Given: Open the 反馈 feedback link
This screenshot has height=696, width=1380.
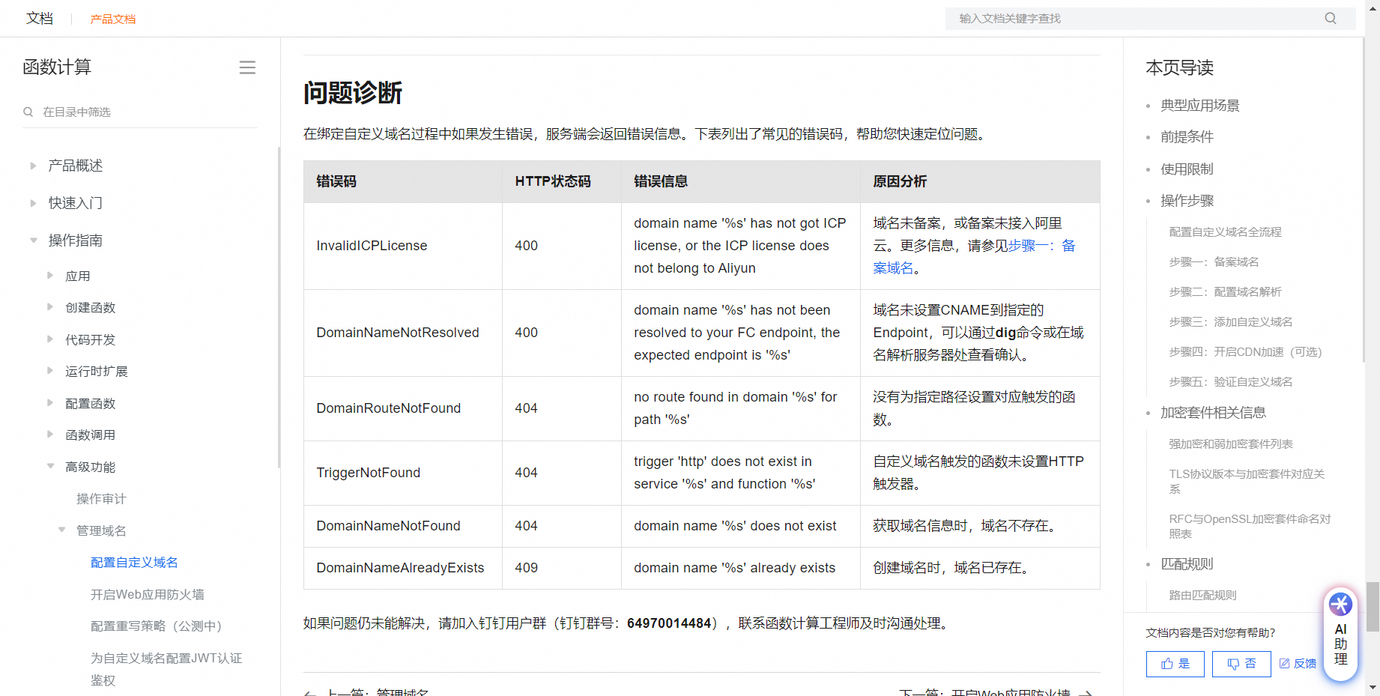Looking at the screenshot, I should (x=1298, y=664).
